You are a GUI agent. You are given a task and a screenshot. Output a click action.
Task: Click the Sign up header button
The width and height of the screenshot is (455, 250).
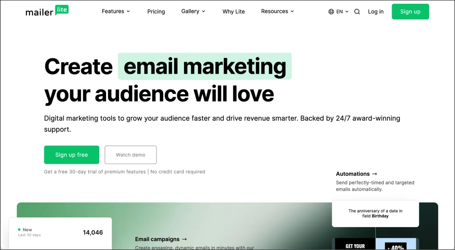[410, 12]
